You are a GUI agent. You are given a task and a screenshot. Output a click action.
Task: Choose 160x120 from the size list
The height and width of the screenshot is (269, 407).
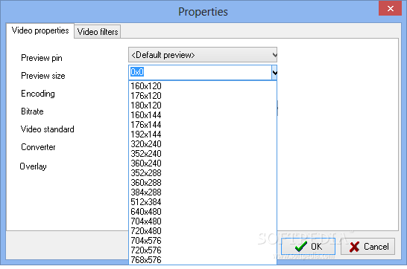[x=203, y=86]
